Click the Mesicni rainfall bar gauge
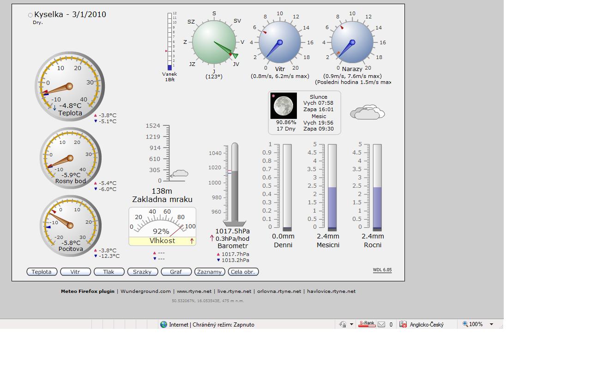Image resolution: width=591 pixels, height=369 pixels. (x=332, y=187)
